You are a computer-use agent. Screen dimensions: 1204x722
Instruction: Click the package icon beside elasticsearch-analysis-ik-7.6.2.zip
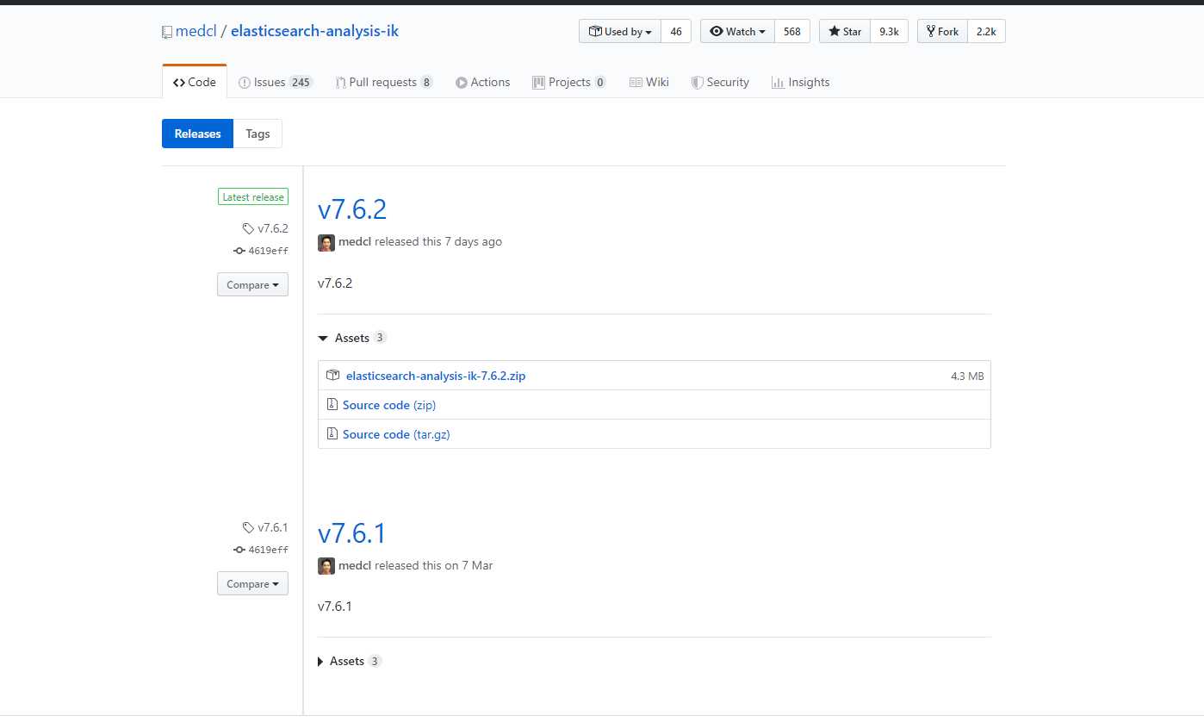coord(332,375)
